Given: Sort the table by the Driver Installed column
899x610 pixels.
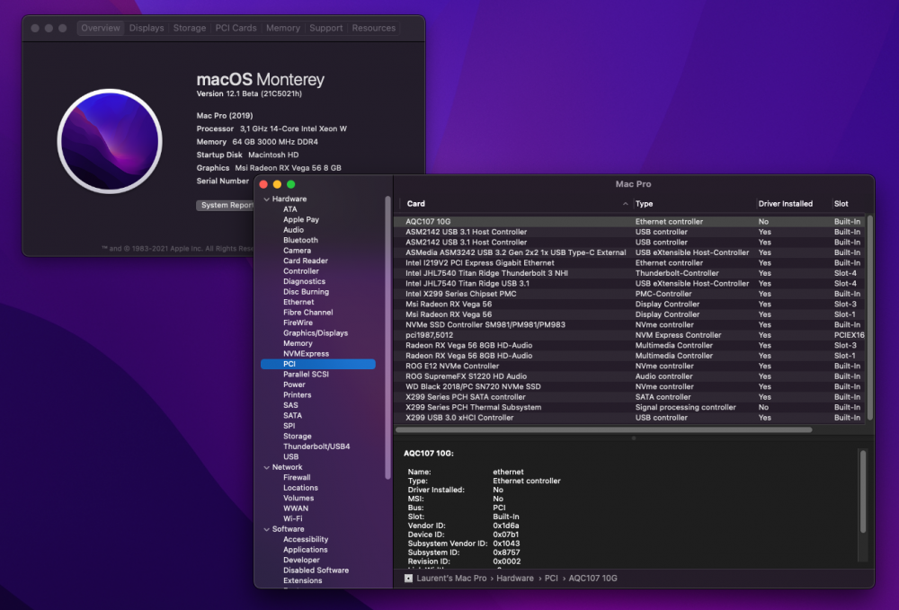Looking at the screenshot, I should click(x=785, y=204).
